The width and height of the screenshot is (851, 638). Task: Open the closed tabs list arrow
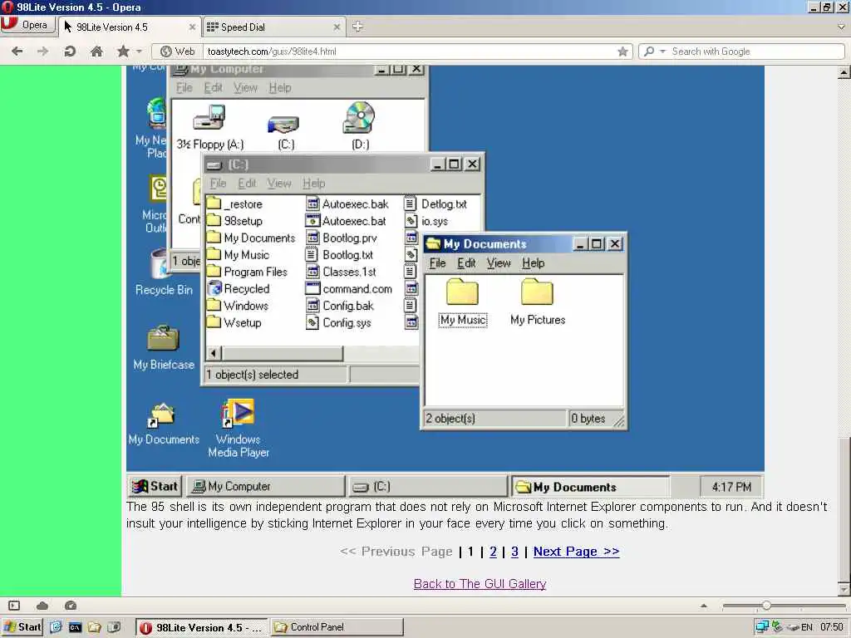pyautogui.click(x=841, y=27)
